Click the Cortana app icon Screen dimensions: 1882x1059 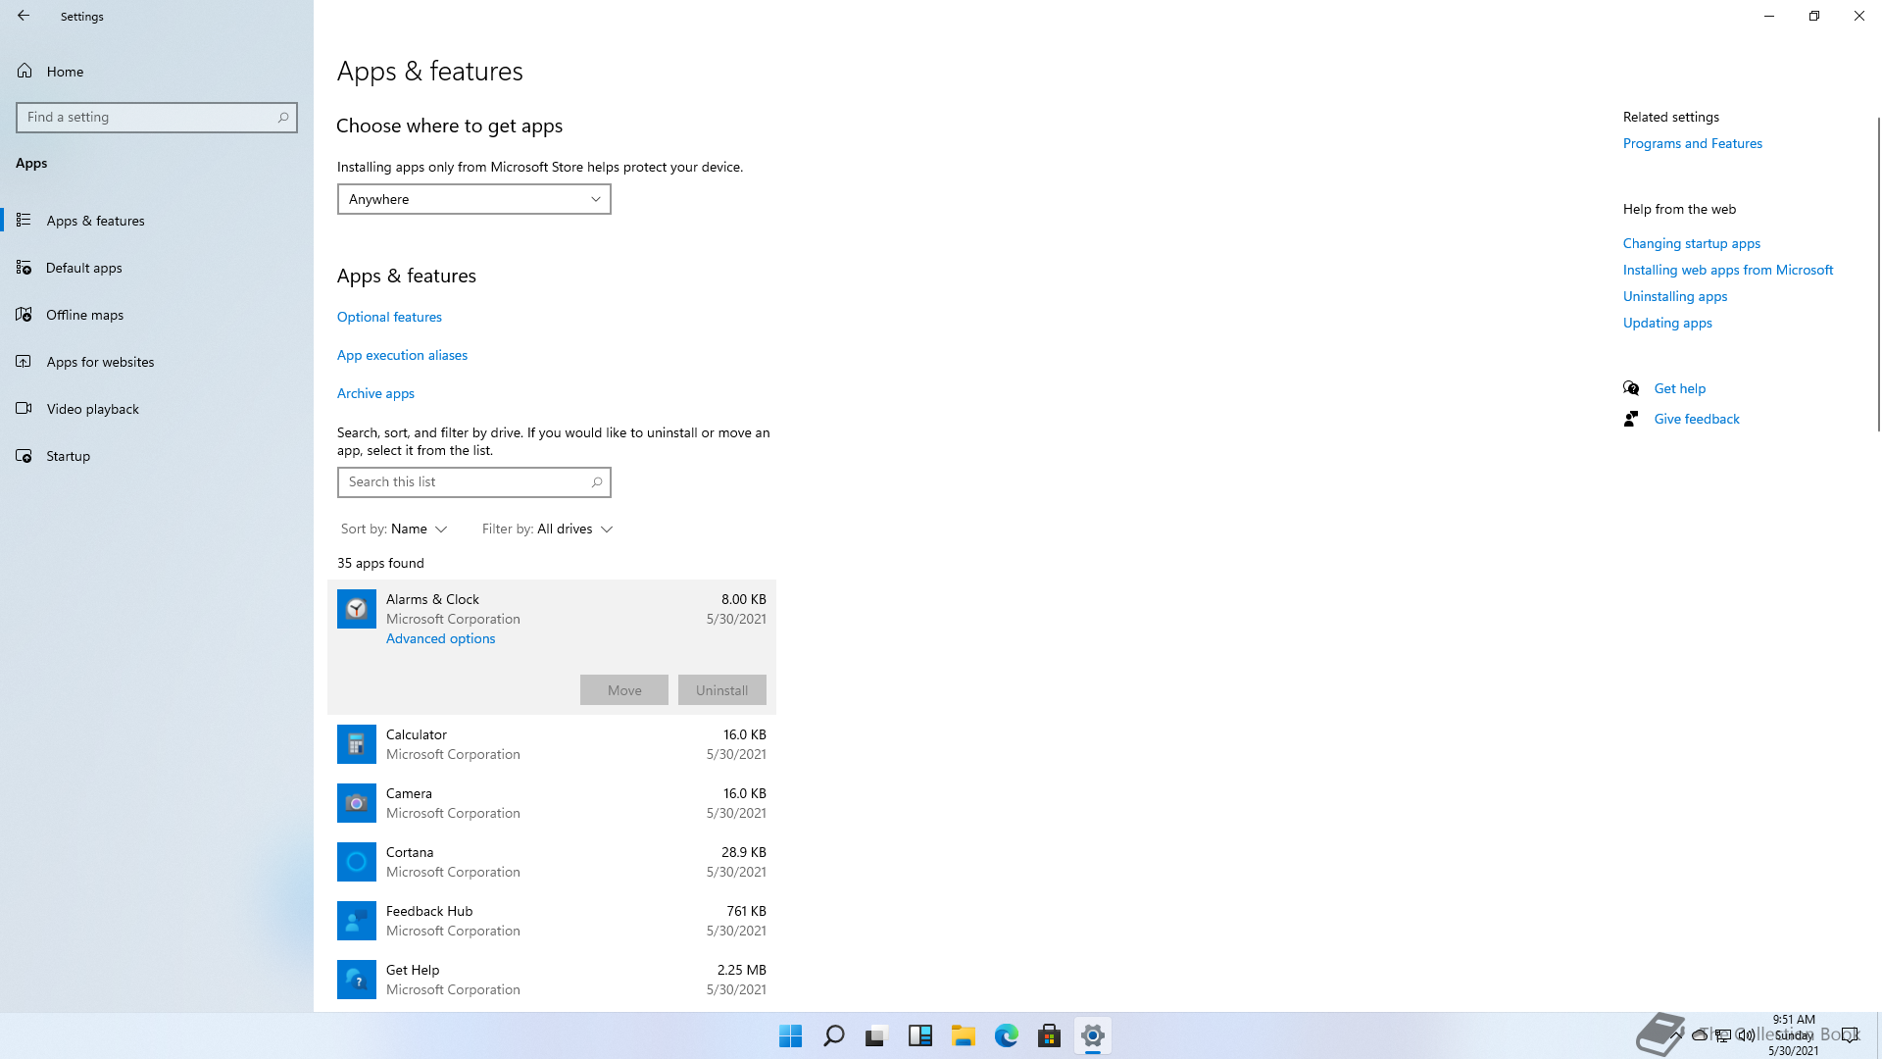[x=357, y=862]
